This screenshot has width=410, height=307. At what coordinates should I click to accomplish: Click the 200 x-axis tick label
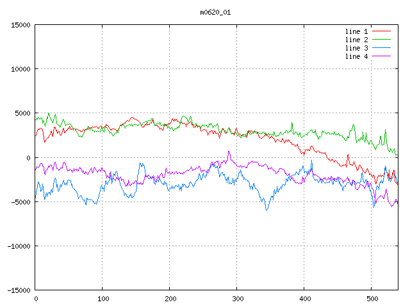click(x=170, y=299)
